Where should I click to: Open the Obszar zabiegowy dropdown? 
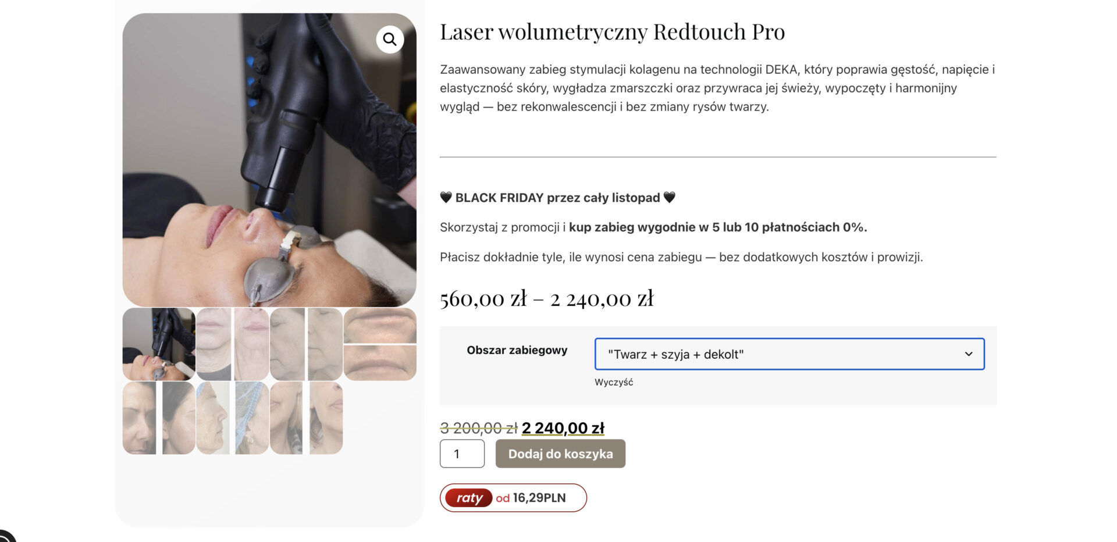click(789, 354)
